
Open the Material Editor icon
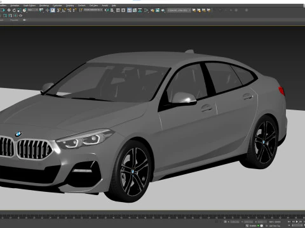pos(146,10)
